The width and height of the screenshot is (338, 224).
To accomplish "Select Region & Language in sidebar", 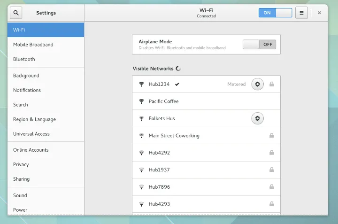I will point(34,119).
